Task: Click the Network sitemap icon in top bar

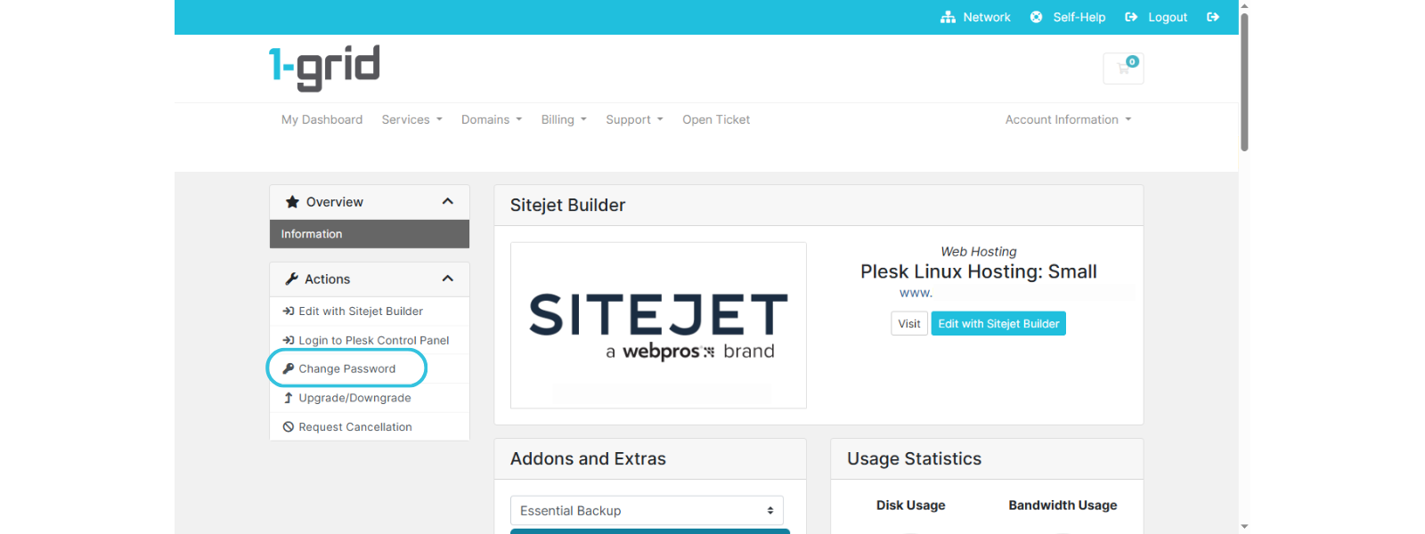Action: pyautogui.click(x=948, y=17)
